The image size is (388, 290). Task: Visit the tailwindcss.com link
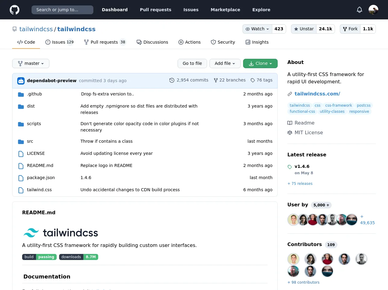[x=317, y=94]
